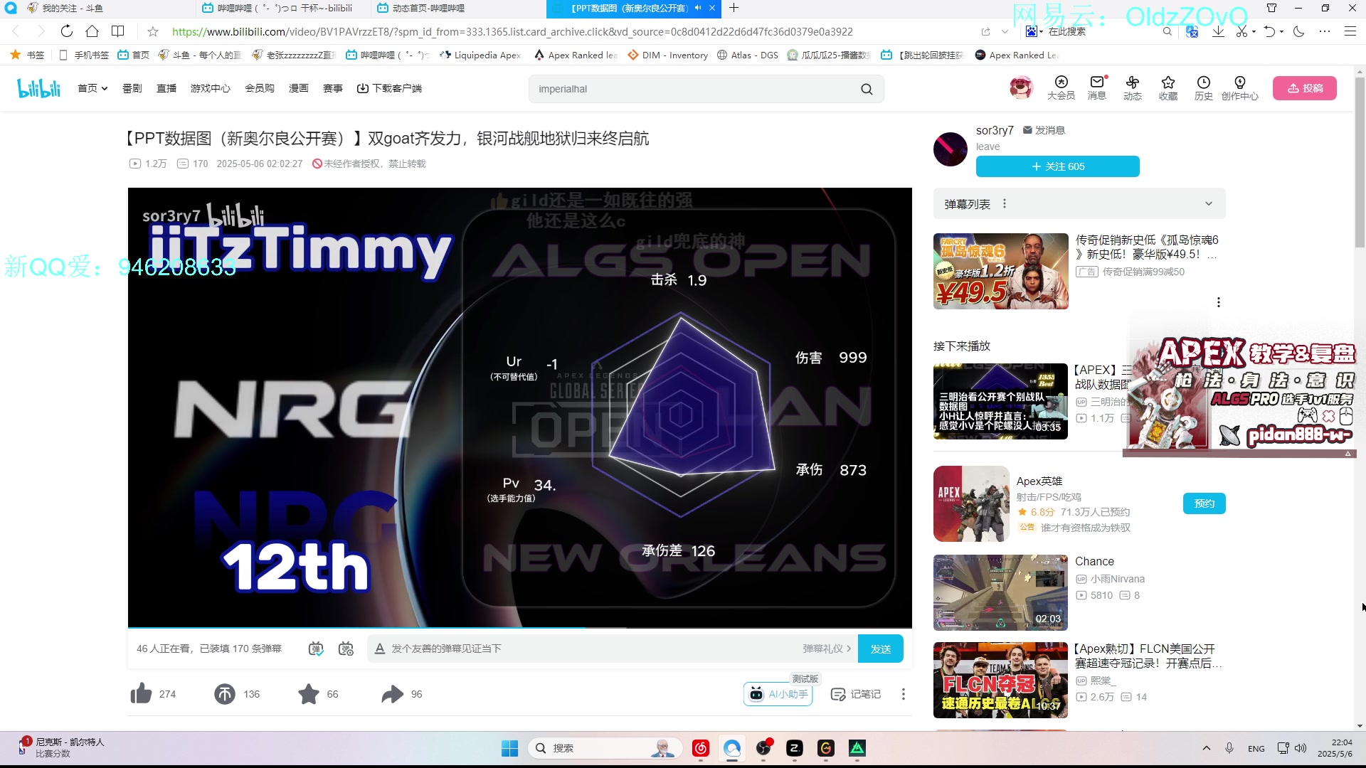The image size is (1366, 768).
Task: Go to bilibili home via logo
Action: point(38,88)
